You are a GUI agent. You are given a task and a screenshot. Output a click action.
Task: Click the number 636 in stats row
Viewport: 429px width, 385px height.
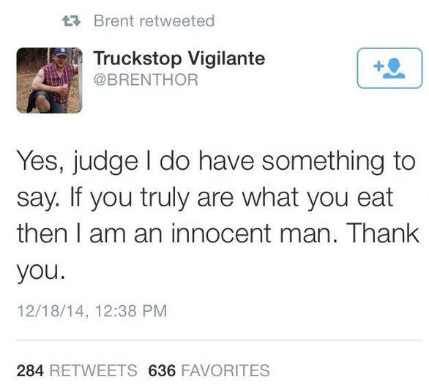[162, 370]
